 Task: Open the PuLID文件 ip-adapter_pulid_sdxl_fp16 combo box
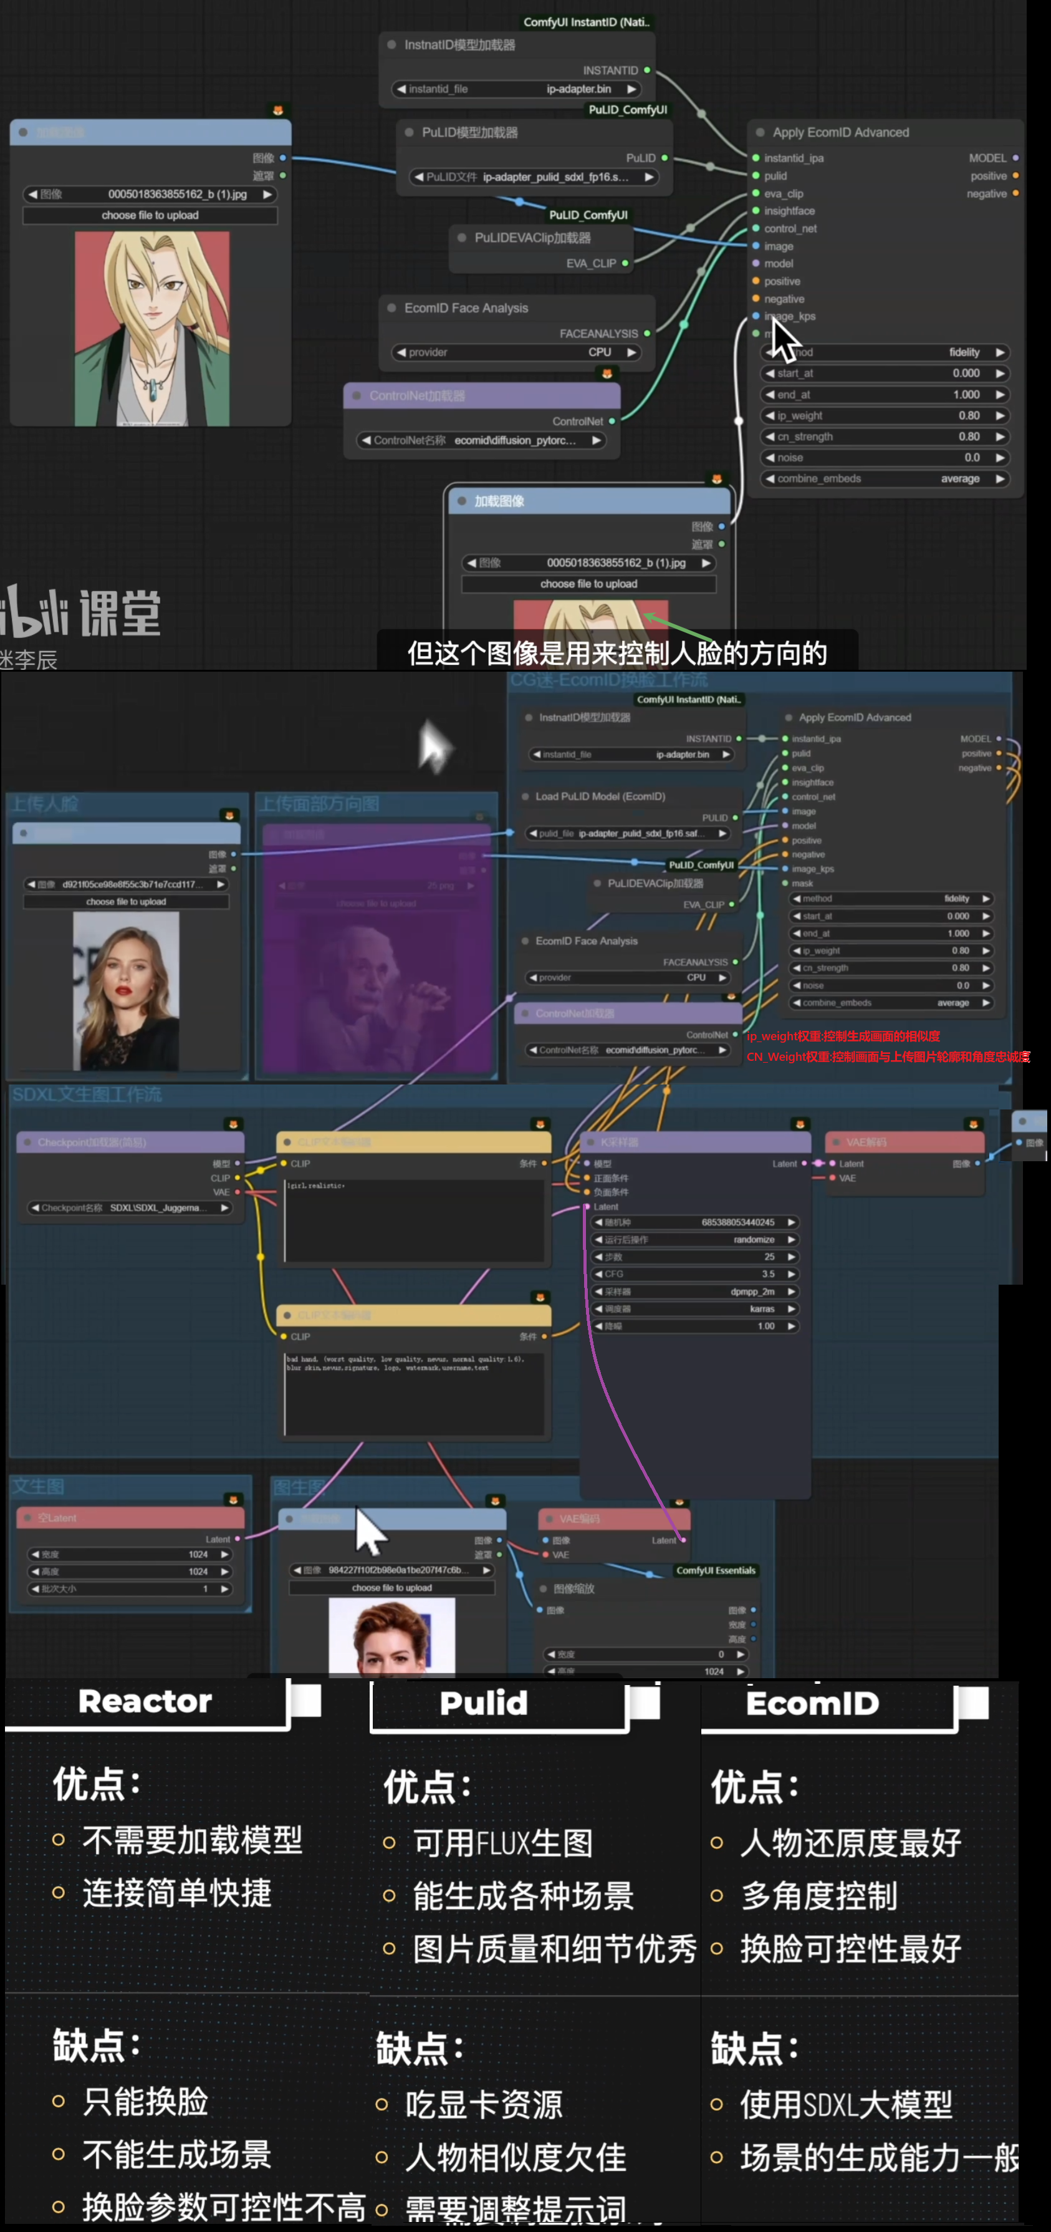(533, 176)
